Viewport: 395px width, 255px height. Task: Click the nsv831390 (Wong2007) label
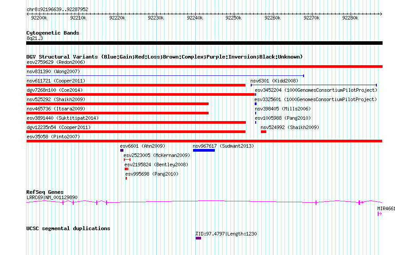coord(53,71)
